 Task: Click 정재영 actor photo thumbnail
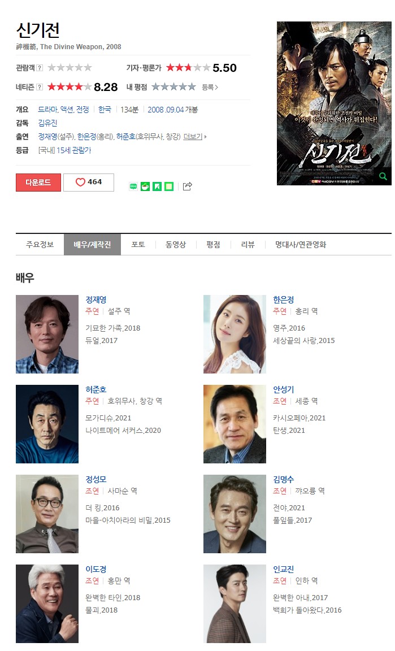coord(47,334)
